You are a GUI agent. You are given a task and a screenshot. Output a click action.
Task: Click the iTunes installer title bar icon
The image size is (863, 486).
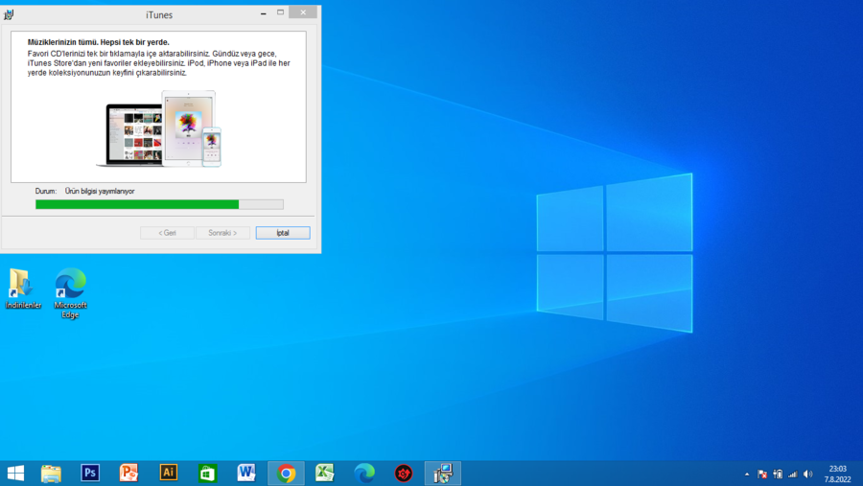(x=10, y=12)
